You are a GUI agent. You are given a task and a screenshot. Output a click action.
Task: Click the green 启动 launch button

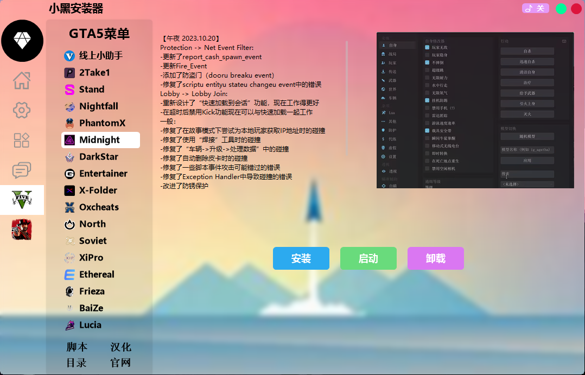pos(368,258)
